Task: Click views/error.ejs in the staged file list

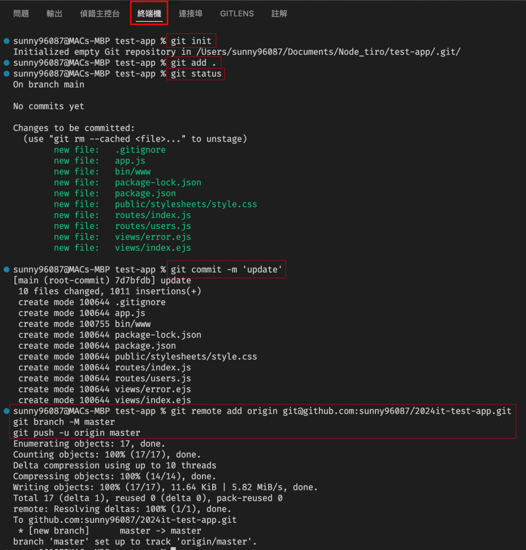Action: (153, 237)
